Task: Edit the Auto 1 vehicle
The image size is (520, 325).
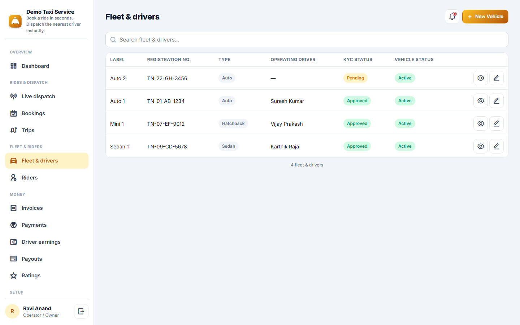Action: tap(497, 101)
